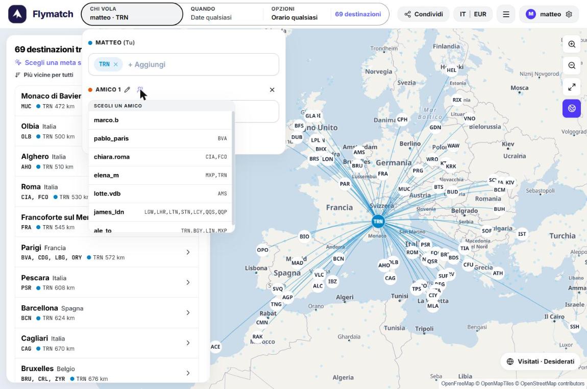Expand map to fullscreen
The width and height of the screenshot is (587, 389).
coord(572,87)
